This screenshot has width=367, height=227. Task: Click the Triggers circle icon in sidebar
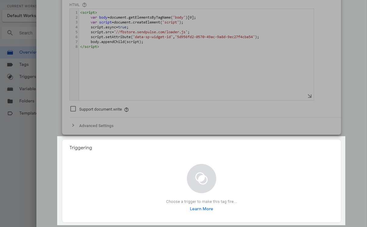[x=10, y=77]
